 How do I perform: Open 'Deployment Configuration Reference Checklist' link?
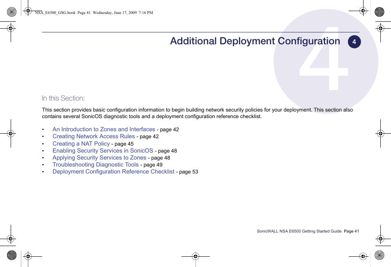[x=113, y=172]
